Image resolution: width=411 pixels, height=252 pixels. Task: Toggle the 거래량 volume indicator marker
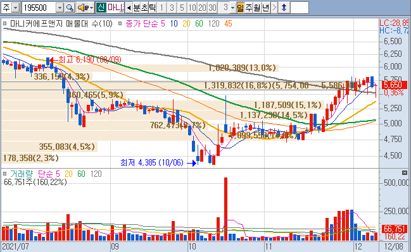tap(4, 174)
